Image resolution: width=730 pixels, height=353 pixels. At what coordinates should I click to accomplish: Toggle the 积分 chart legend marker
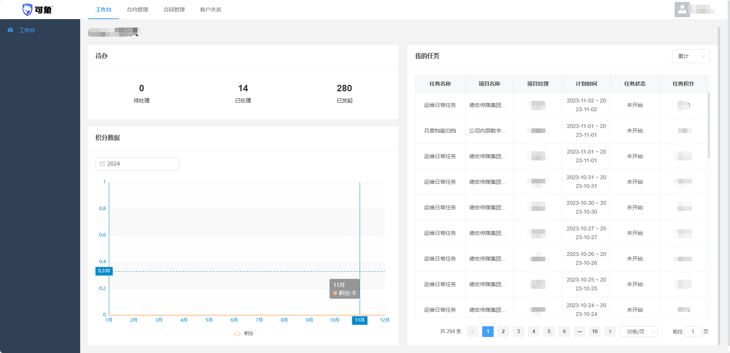(237, 334)
